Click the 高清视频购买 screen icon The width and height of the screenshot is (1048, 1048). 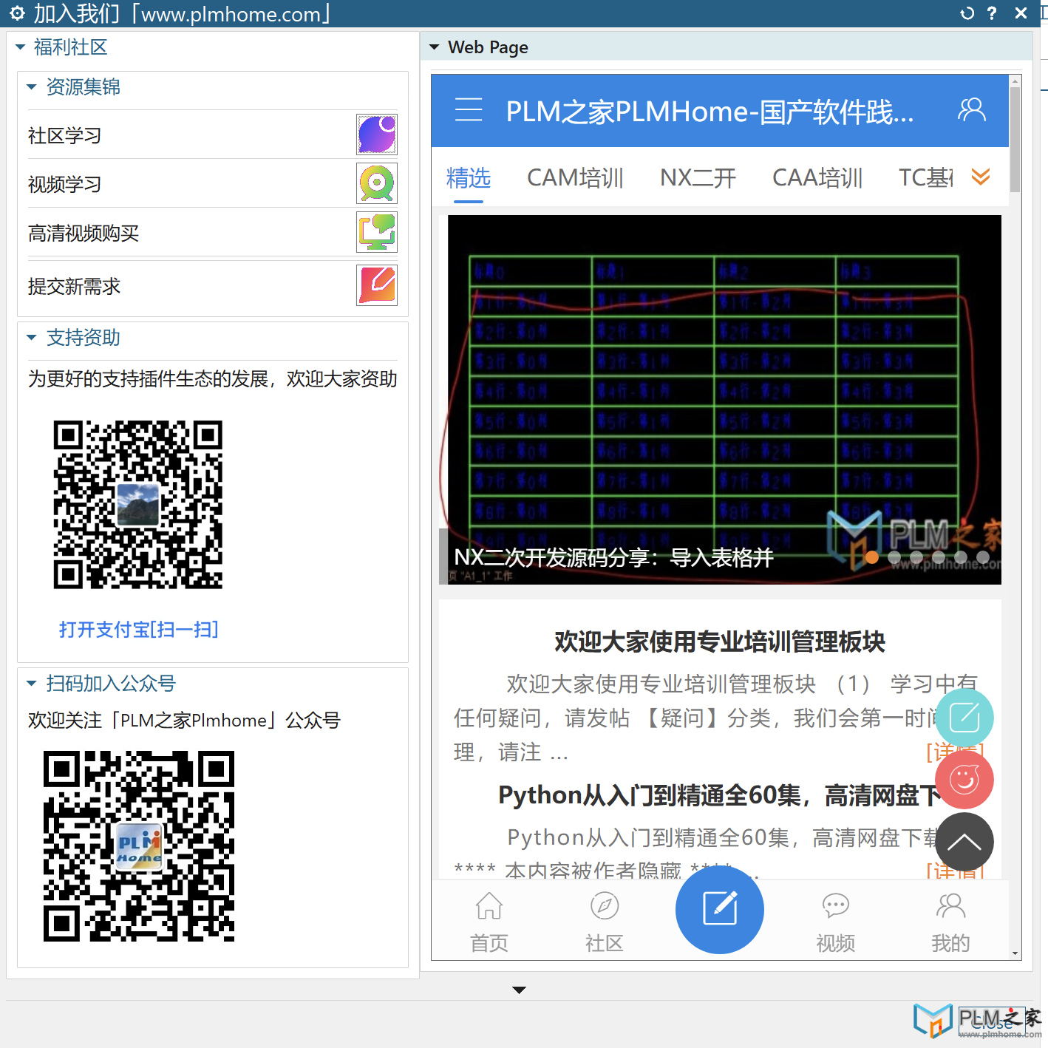[x=376, y=231]
